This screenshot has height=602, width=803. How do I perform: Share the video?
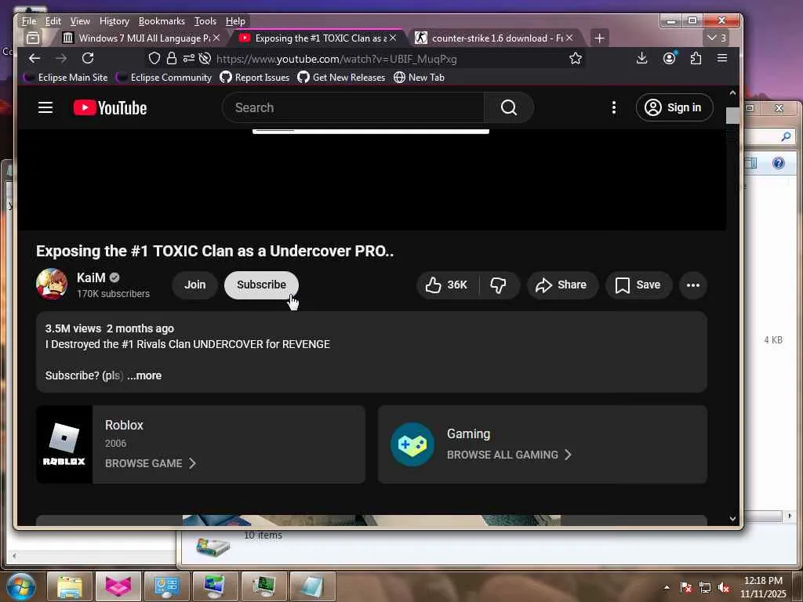pyautogui.click(x=562, y=285)
